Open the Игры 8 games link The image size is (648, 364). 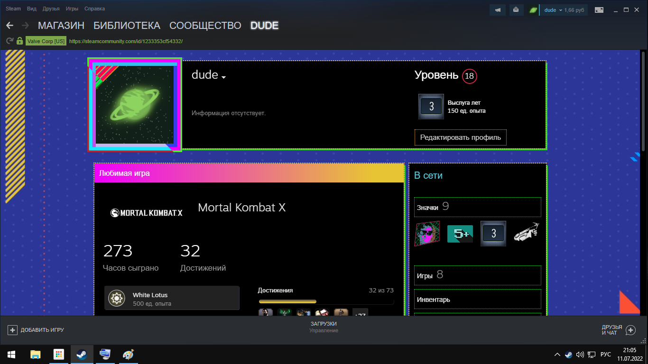click(478, 275)
